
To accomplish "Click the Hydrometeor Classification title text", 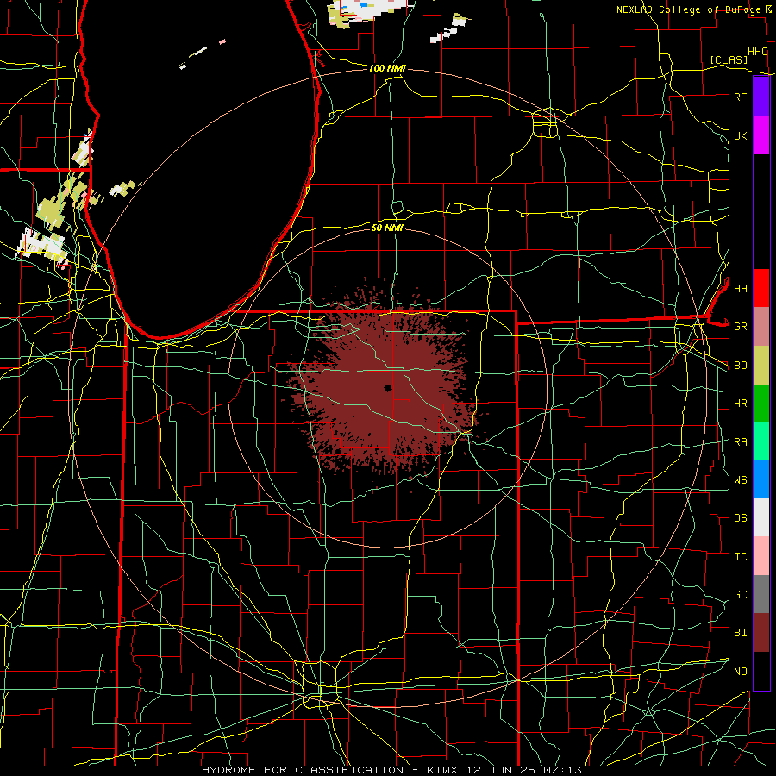I will [303, 770].
